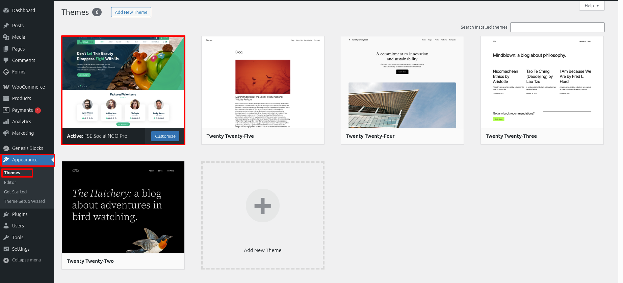Open the Pages menu label

pyautogui.click(x=18, y=49)
